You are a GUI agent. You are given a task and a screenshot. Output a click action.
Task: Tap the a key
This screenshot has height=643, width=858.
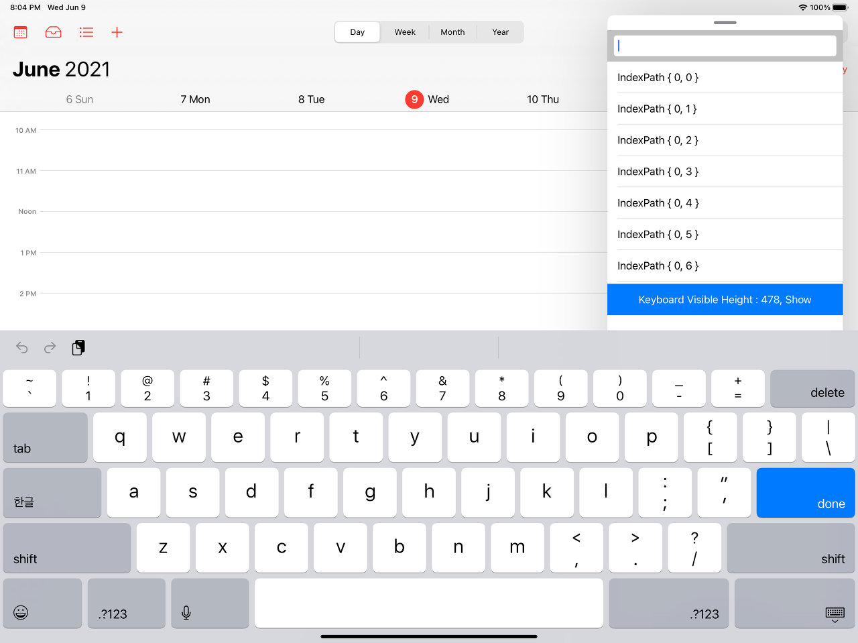134,493
